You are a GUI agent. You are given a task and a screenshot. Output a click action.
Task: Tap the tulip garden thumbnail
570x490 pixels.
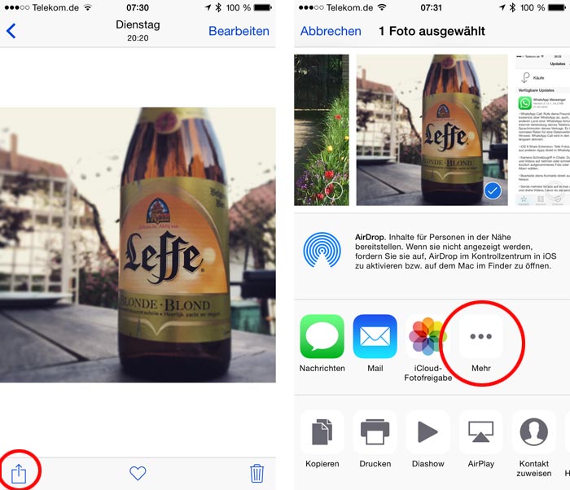click(x=322, y=129)
